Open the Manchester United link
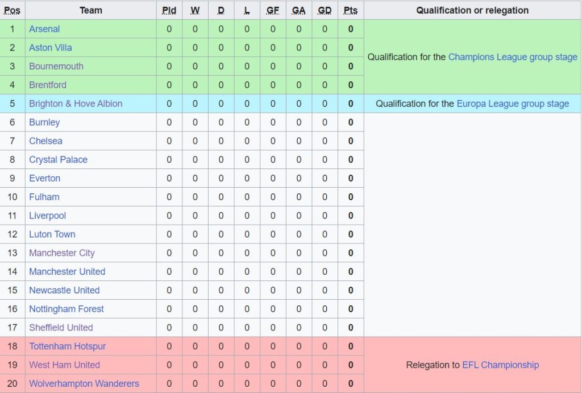This screenshot has height=393, width=582. pyautogui.click(x=67, y=272)
